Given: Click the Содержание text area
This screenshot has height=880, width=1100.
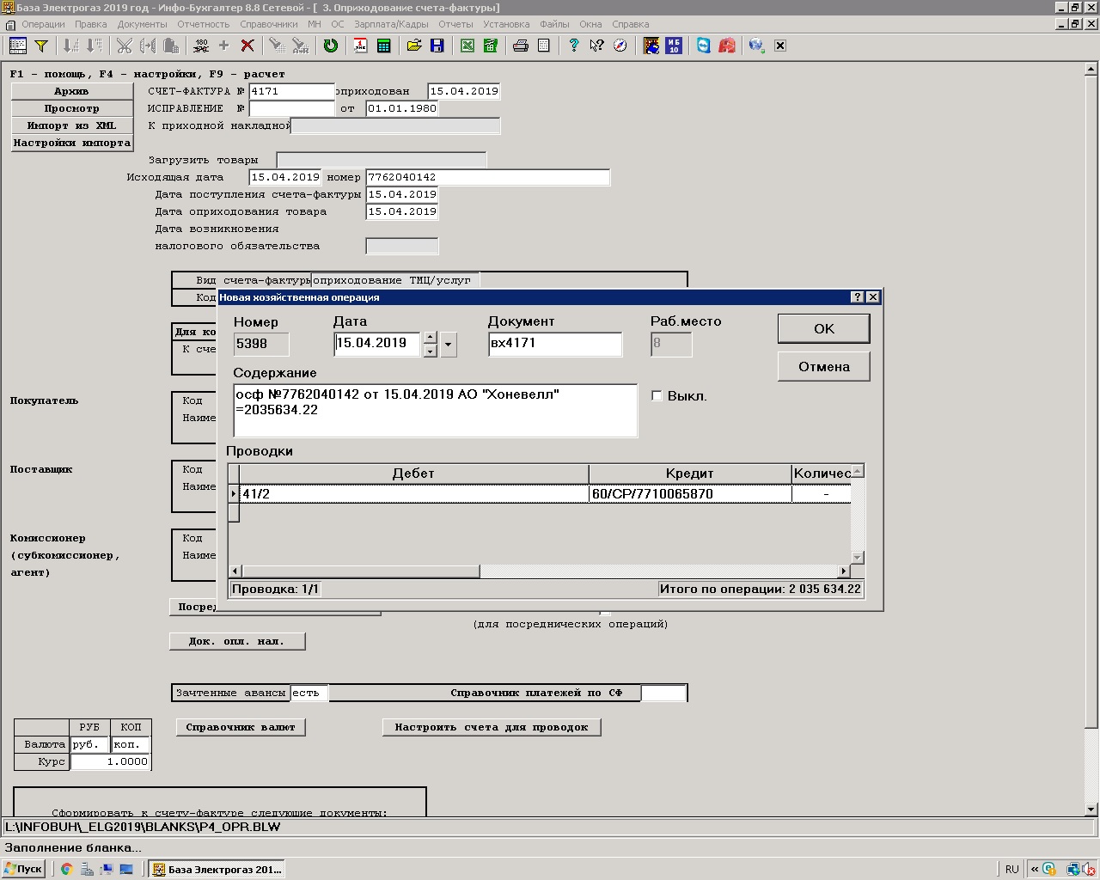Looking at the screenshot, I should (x=435, y=411).
